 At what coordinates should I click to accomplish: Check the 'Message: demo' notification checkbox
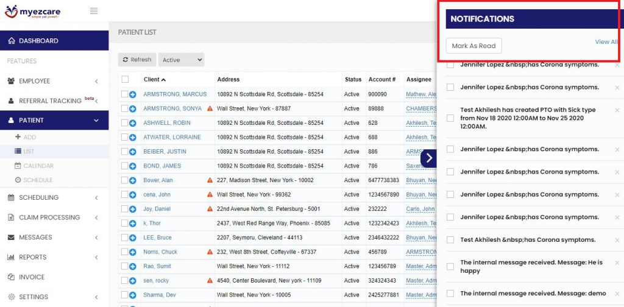coord(450,294)
